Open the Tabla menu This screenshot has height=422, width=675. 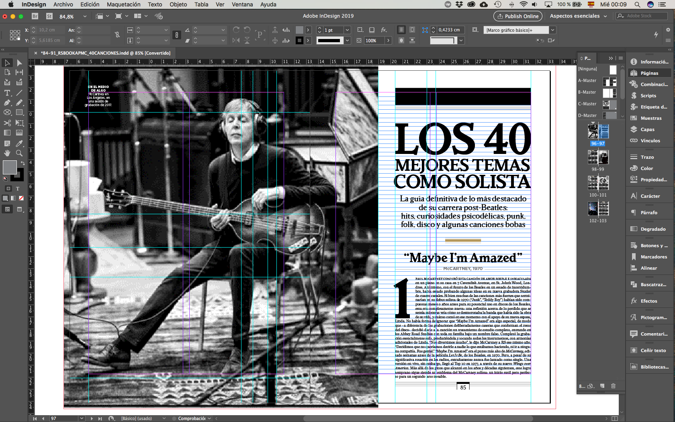coord(201,4)
